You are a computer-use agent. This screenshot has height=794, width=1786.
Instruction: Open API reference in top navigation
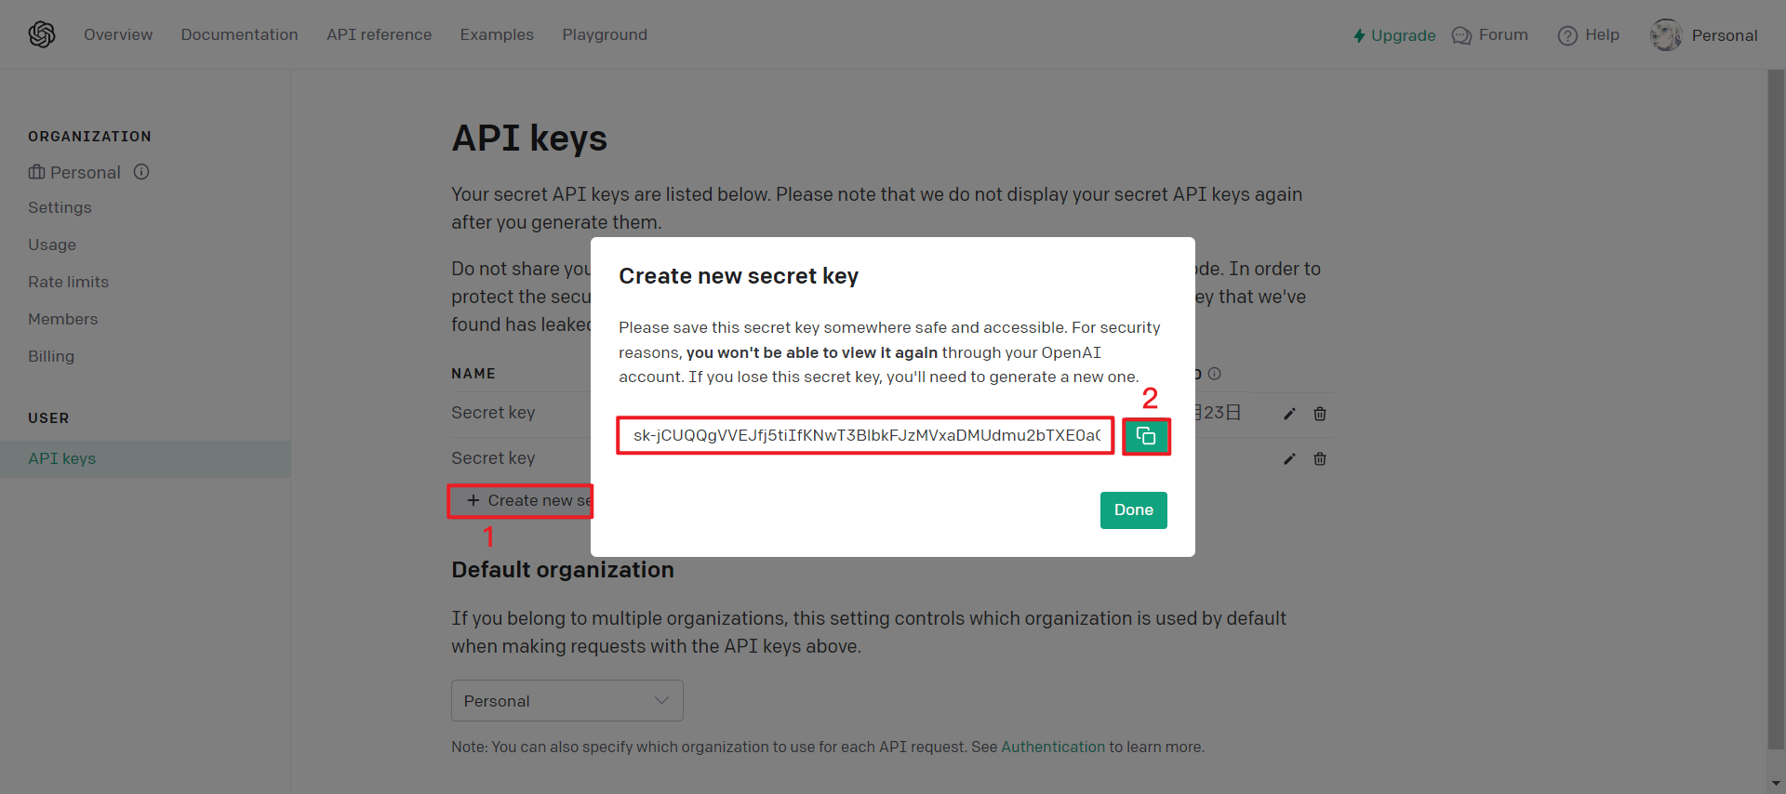click(379, 34)
